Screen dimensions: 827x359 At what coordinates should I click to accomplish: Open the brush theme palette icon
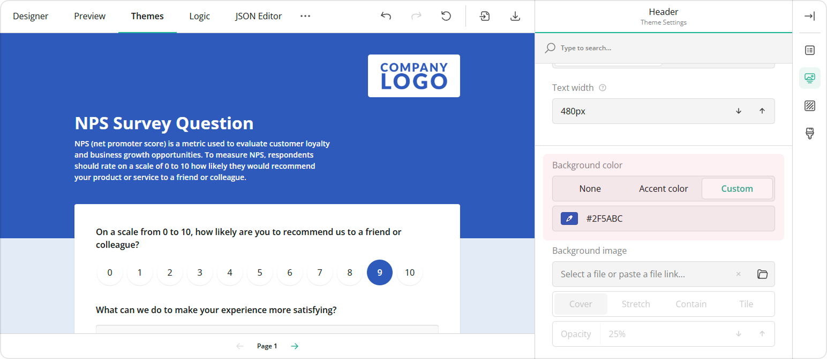809,133
